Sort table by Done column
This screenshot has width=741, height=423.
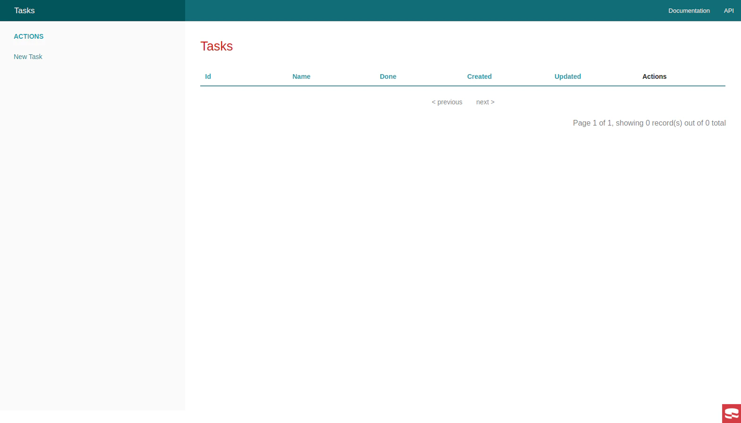click(x=388, y=76)
